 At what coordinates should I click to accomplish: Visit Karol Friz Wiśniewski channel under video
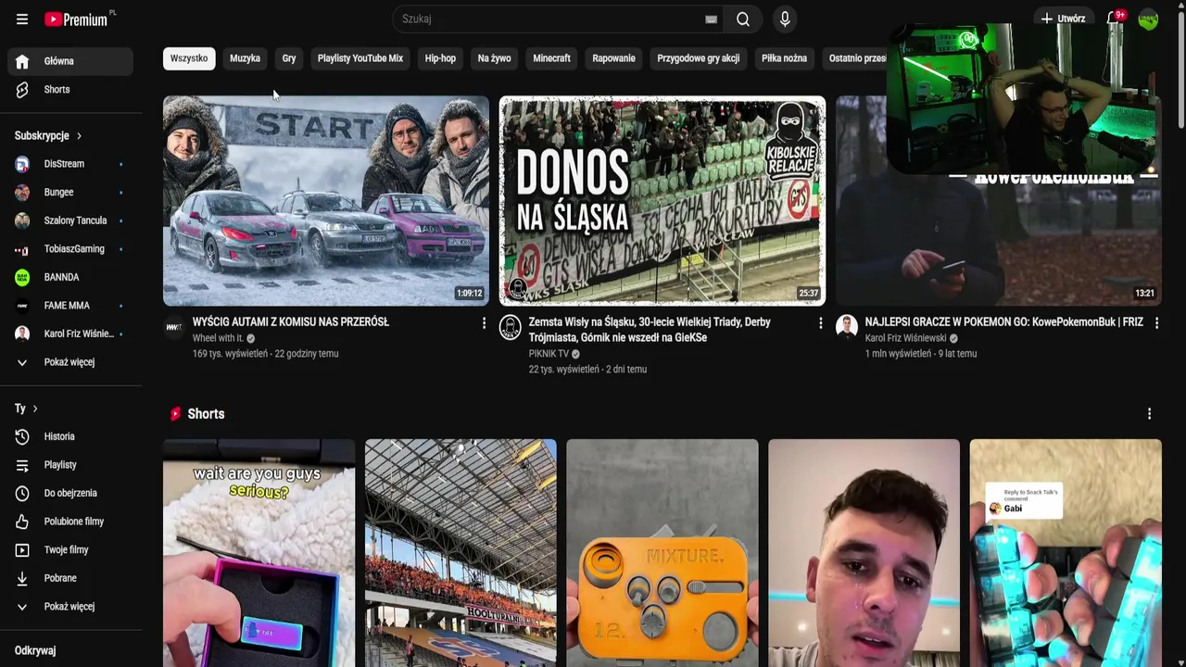point(906,338)
